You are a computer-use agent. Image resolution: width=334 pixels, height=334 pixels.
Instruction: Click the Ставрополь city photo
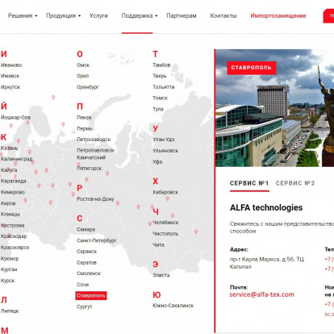[x=275, y=108]
